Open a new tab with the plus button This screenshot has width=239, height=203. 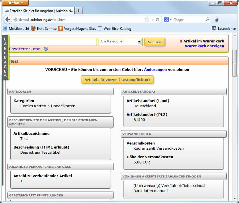tap(79, 11)
